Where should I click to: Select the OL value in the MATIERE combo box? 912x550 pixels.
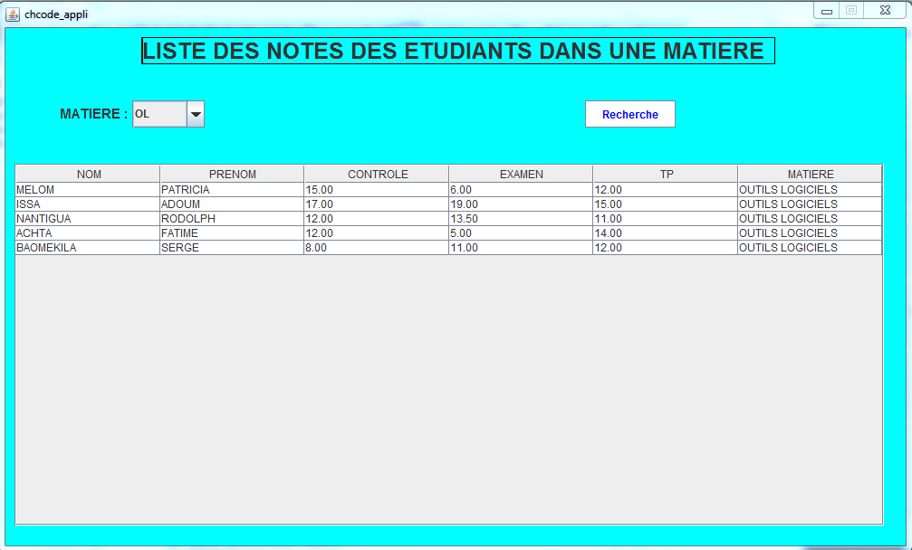(160, 114)
